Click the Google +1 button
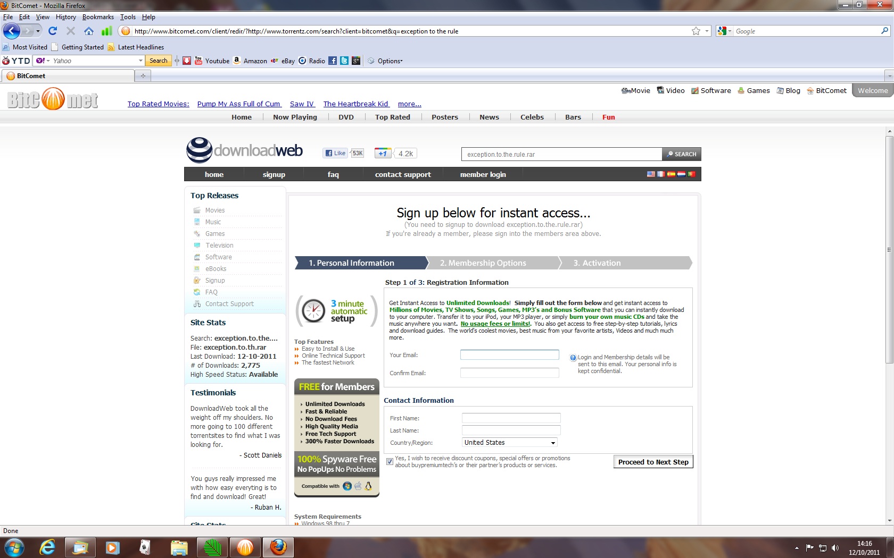Viewport: 894px width, 558px height. (383, 154)
